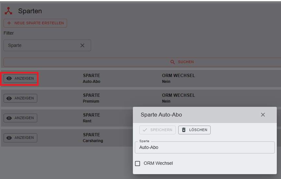Open the Rent row with Anzeigen
281x179 pixels.
click(20, 118)
